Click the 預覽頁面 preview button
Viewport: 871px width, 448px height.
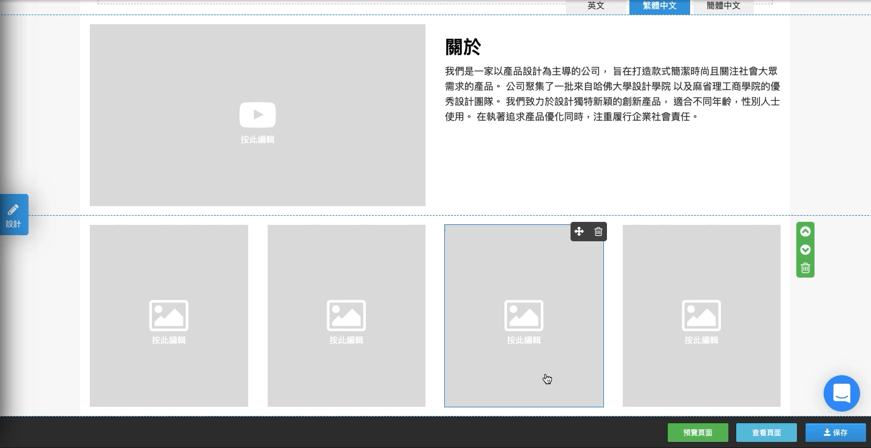pyautogui.click(x=697, y=433)
